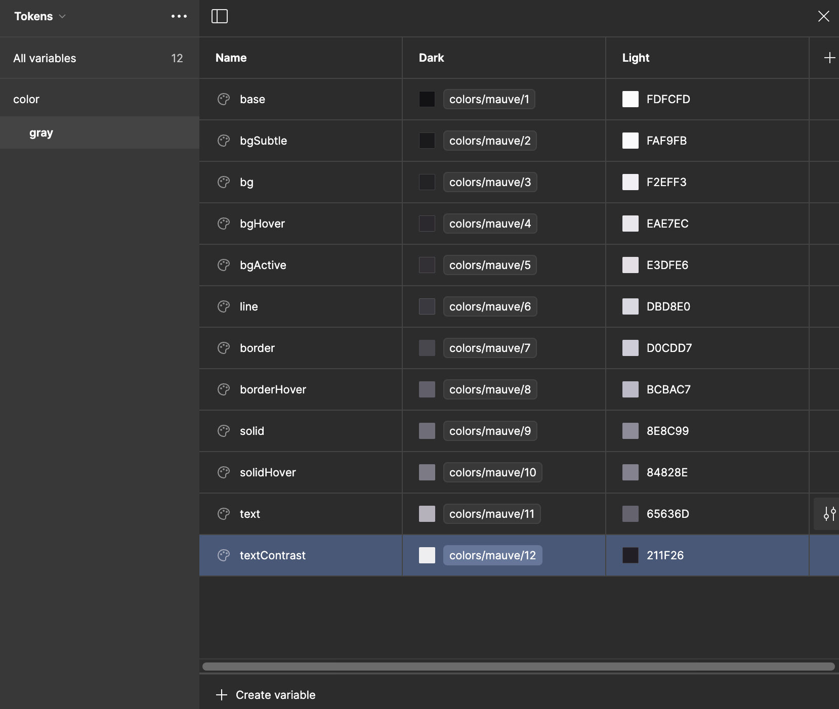
Task: Click the Dark swatch for solid
Action: [427, 431]
